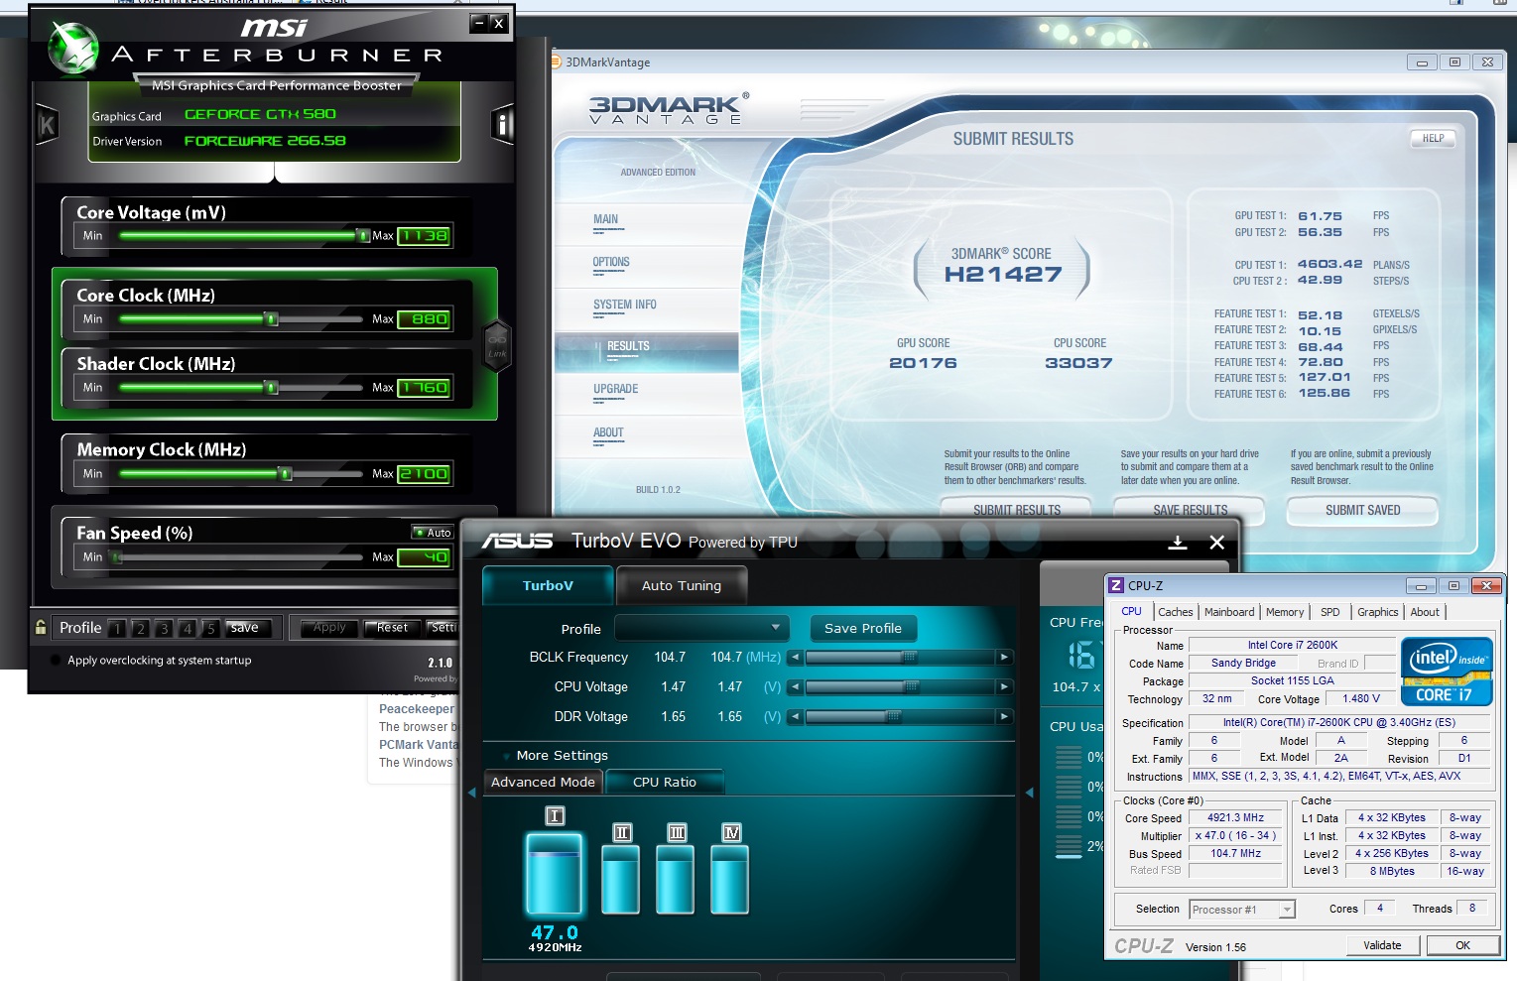Click the Memory Clock slider handle

click(286, 473)
